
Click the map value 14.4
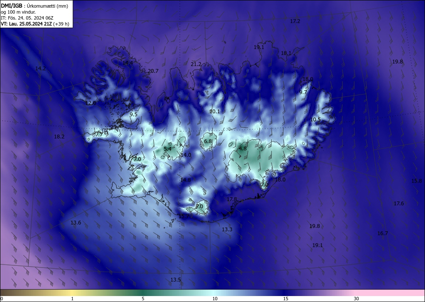point(127,63)
